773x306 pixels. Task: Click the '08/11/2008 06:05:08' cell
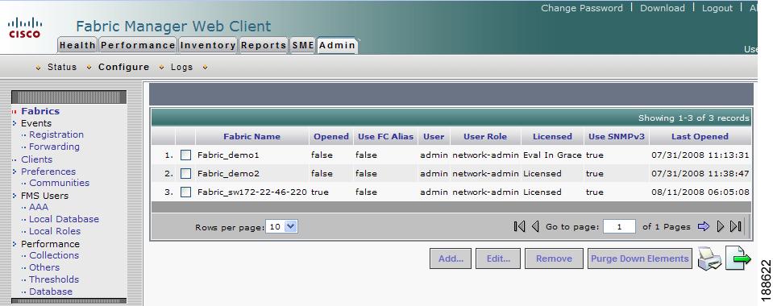coord(700,192)
